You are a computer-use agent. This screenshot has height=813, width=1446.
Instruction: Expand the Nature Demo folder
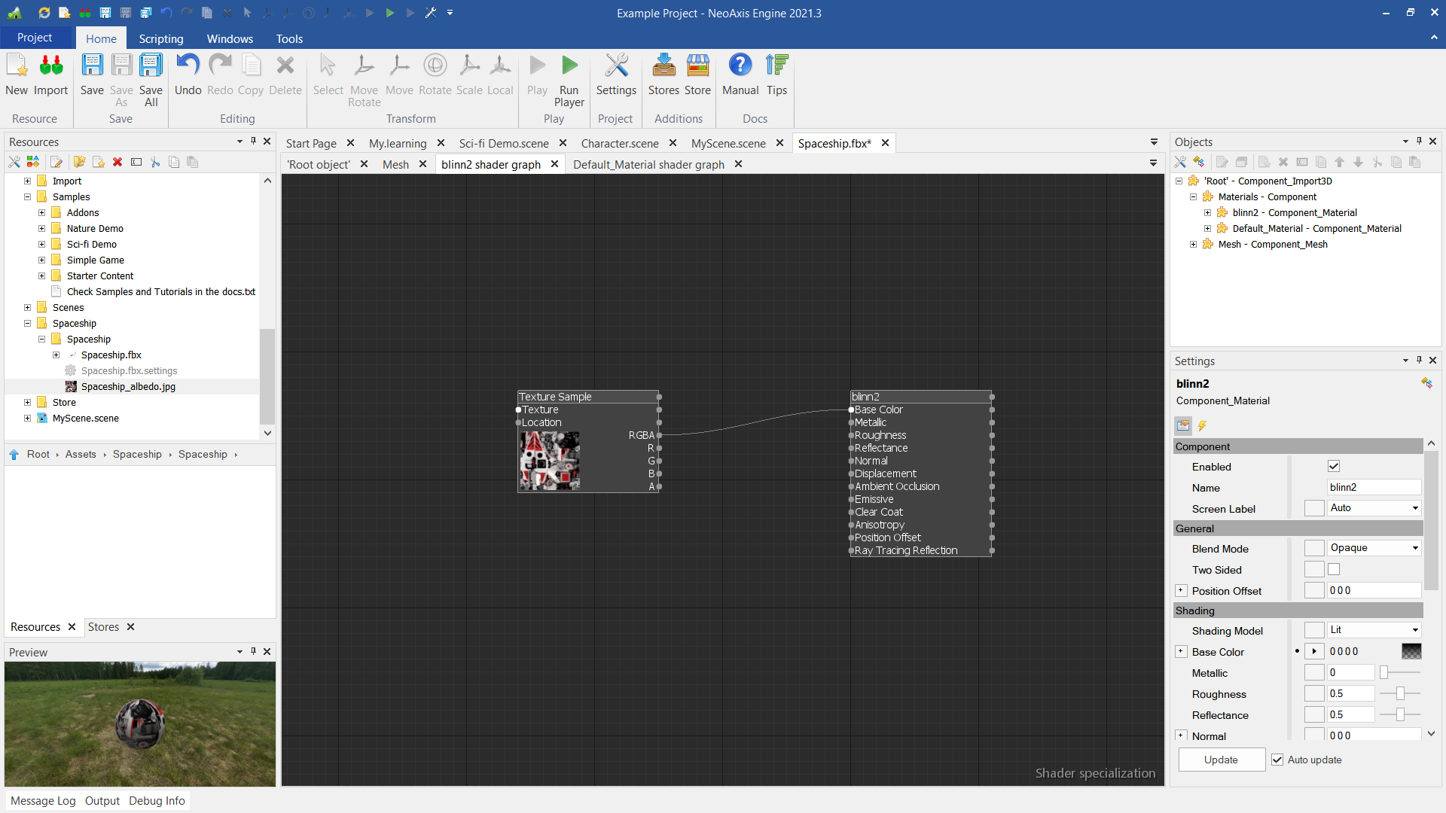(x=42, y=229)
